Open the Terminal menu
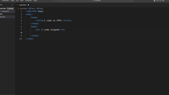Image resolution: width=169 pixels, height=95 pixels. (28, 1)
